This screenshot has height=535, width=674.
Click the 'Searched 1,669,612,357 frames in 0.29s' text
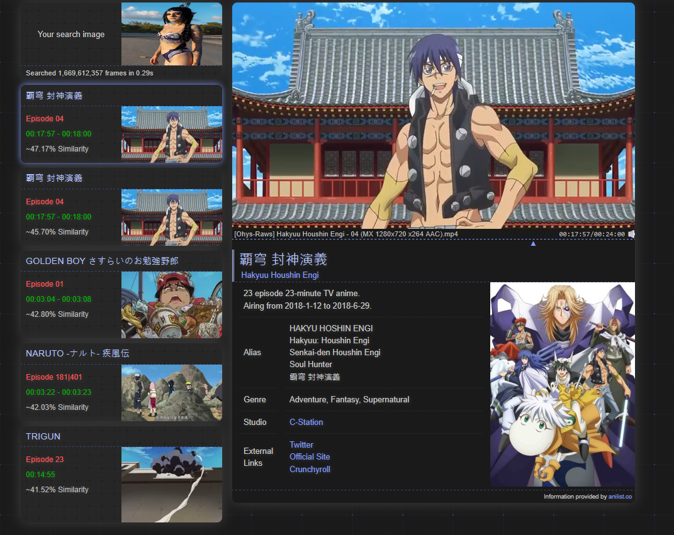89,73
